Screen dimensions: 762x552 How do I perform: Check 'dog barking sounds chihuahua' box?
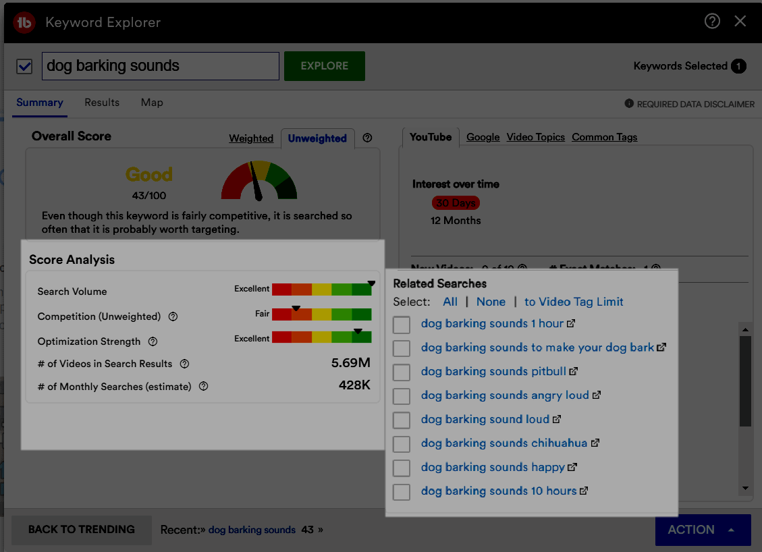pos(402,443)
